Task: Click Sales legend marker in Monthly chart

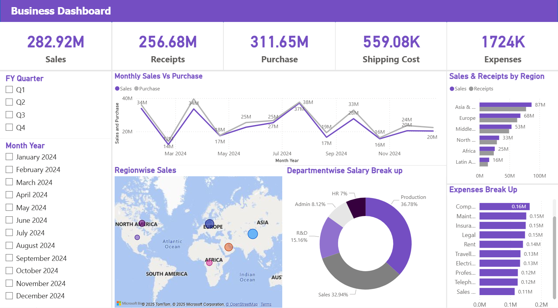Action: [117, 89]
